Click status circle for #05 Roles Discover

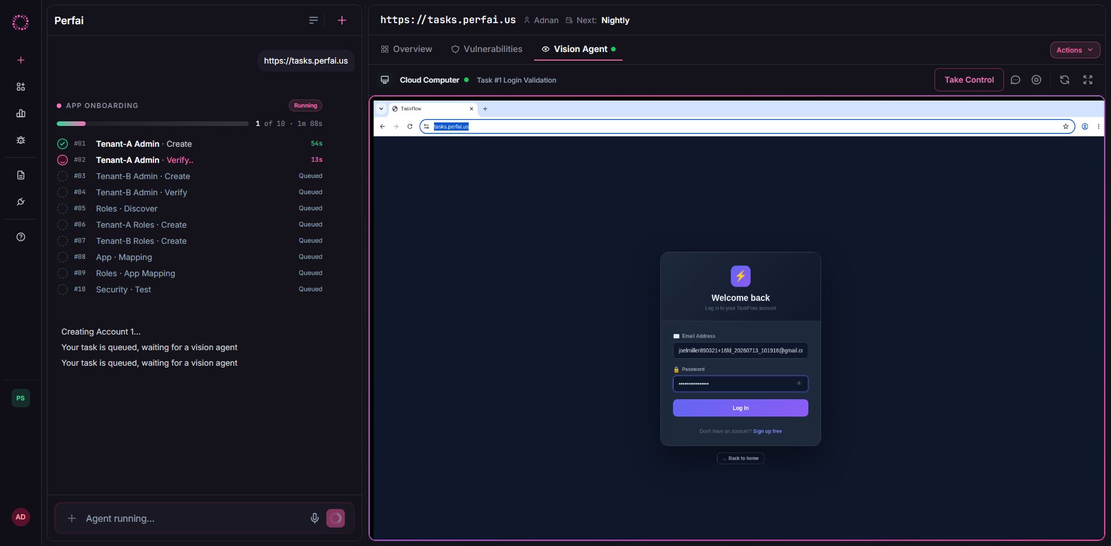point(62,209)
